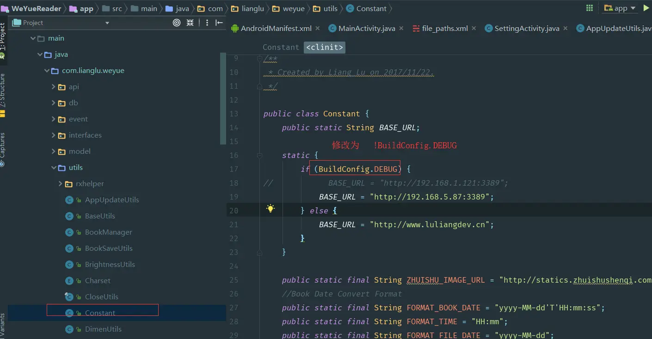Open the green grid project structure icon
The image size is (652, 339).
pos(590,8)
